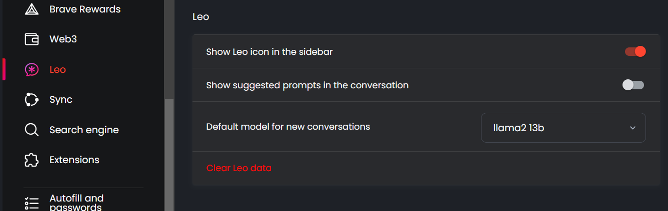This screenshot has width=668, height=211.
Task: Click the Search engine magnifier icon
Action: pos(32,130)
